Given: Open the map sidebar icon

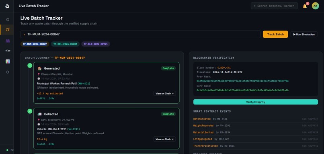Looking at the screenshot, I should click(x=8, y=51).
